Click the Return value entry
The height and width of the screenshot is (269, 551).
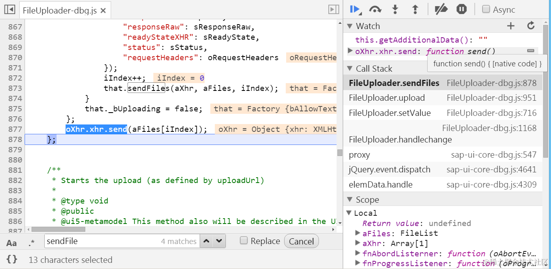[417, 223]
